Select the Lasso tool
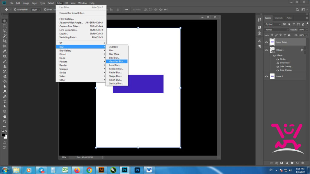Image resolution: width=310 pixels, height=174 pixels. (5, 31)
